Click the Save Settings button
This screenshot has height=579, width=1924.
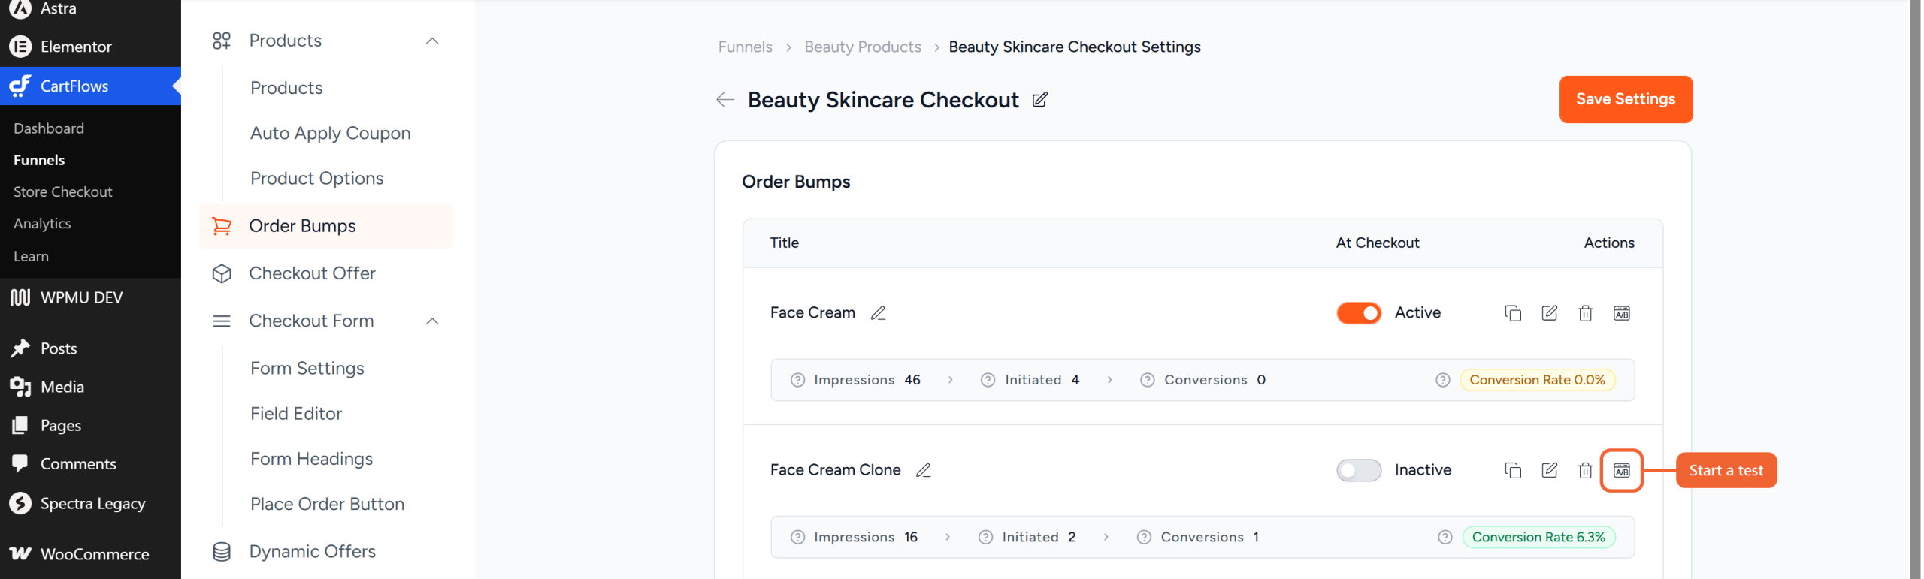[1625, 99]
